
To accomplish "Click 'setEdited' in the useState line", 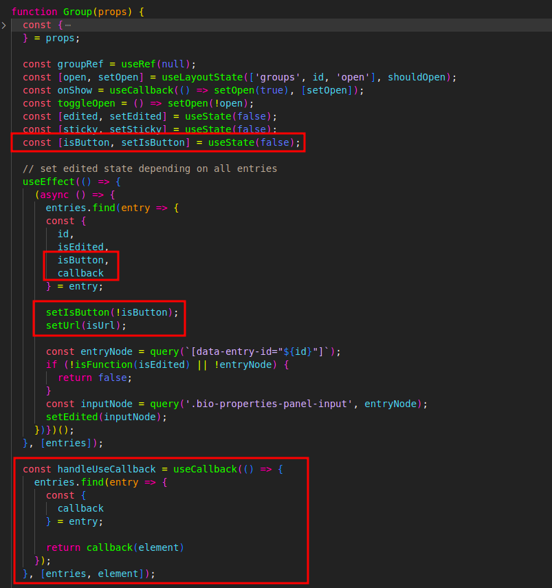I will 135,117.
